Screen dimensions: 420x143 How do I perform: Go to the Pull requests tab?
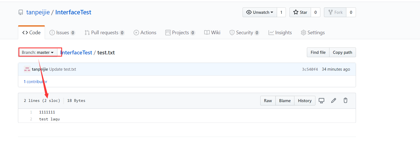pyautogui.click(x=104, y=33)
